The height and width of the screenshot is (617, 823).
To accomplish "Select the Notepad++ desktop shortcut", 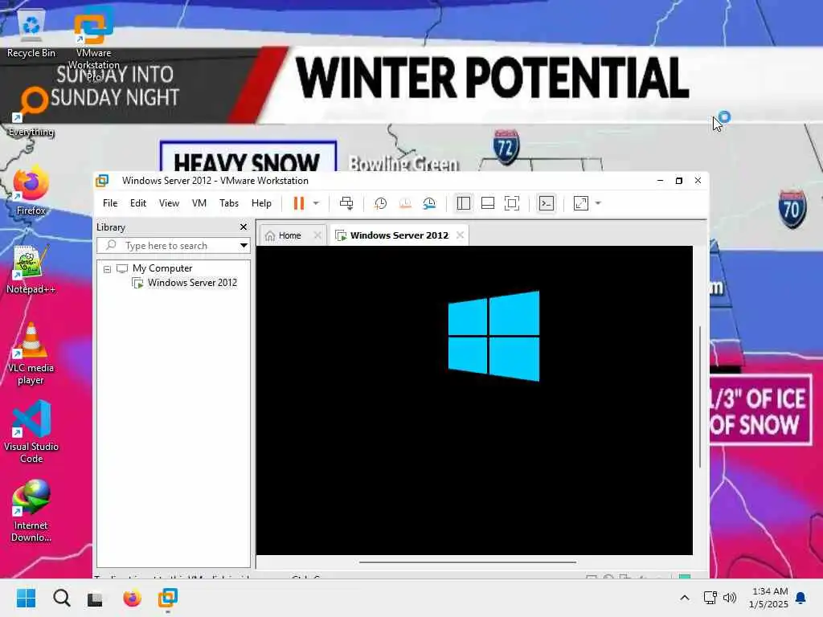I will point(31,268).
